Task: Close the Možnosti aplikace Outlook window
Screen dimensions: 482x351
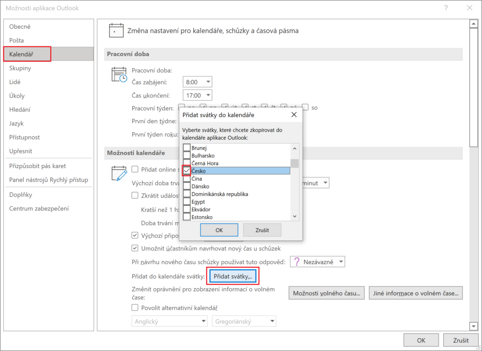Action: 470,8
